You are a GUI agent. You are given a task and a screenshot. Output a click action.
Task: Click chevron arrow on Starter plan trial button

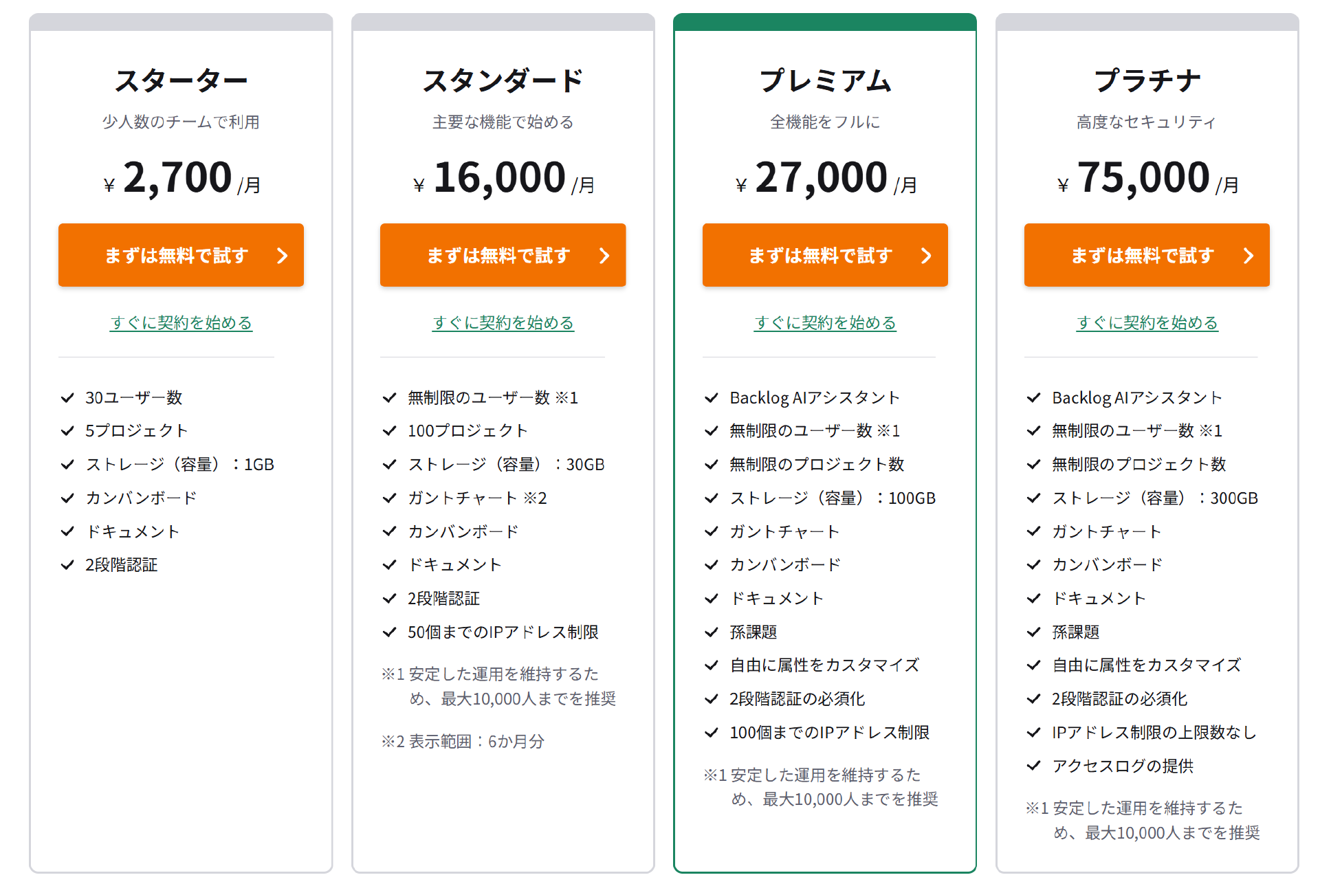point(282,256)
